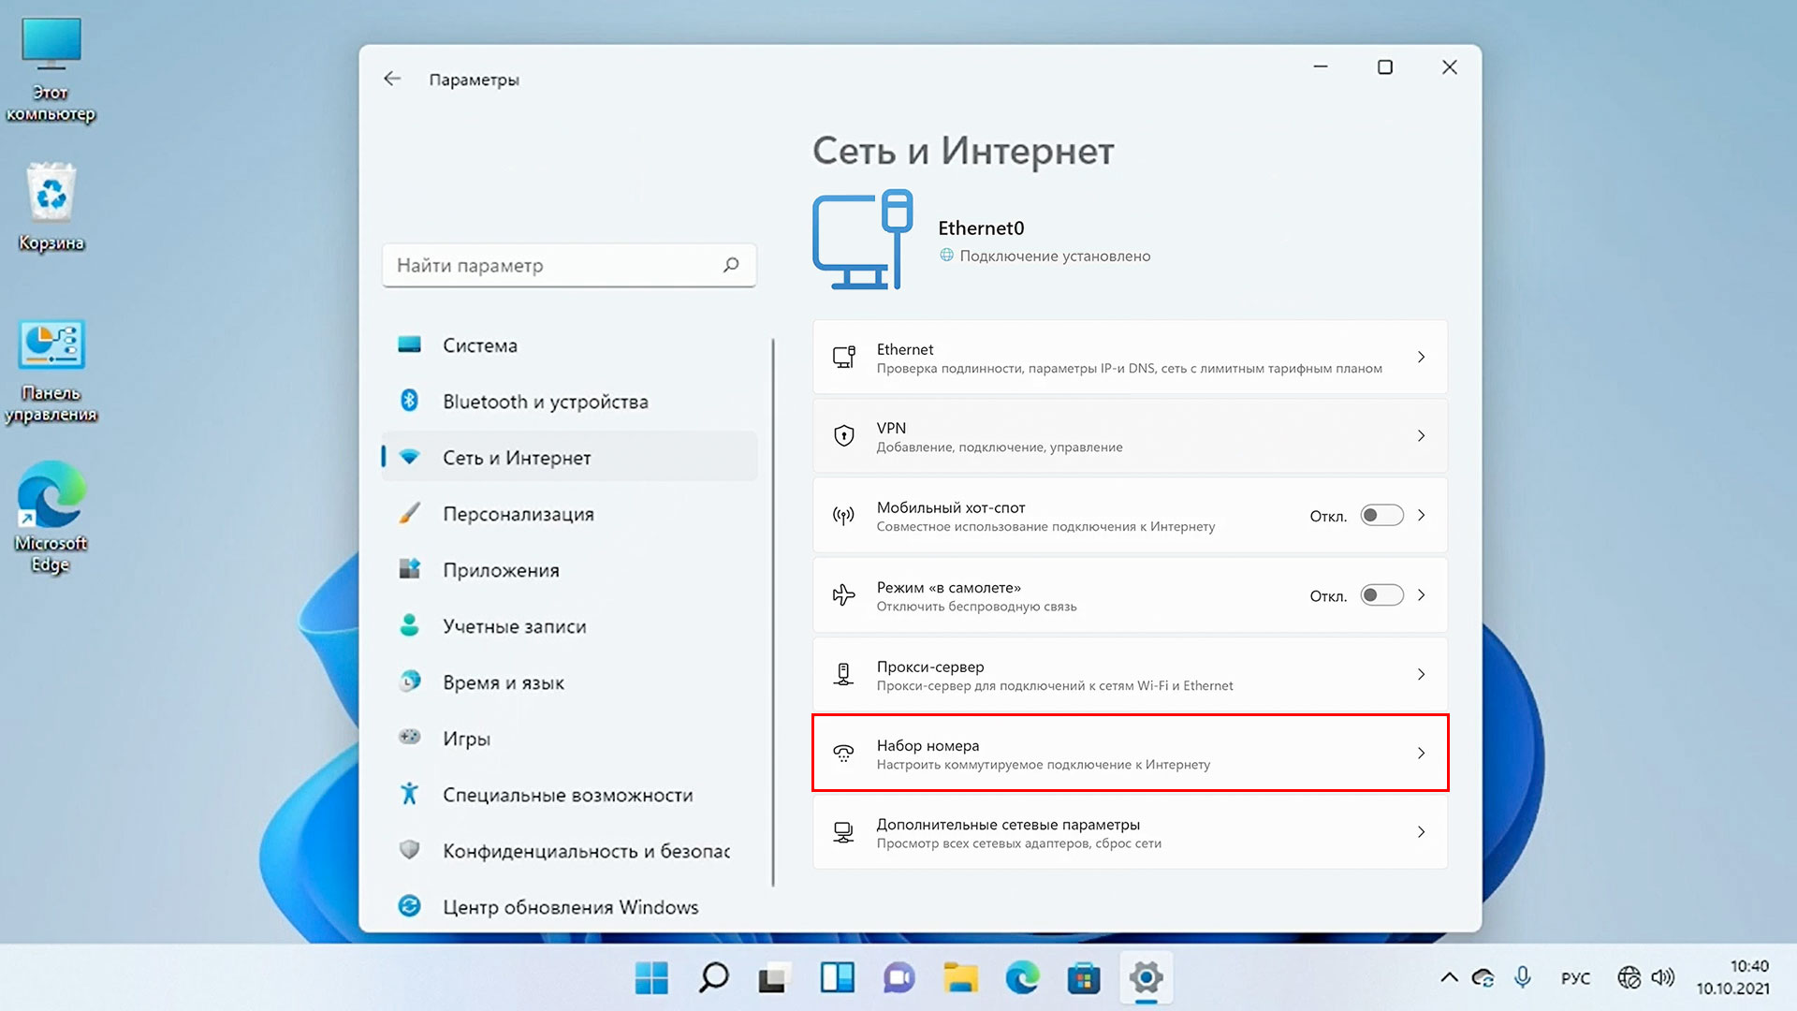The image size is (1797, 1011).
Task: Select Система in the sidebar
Action: pos(479,345)
